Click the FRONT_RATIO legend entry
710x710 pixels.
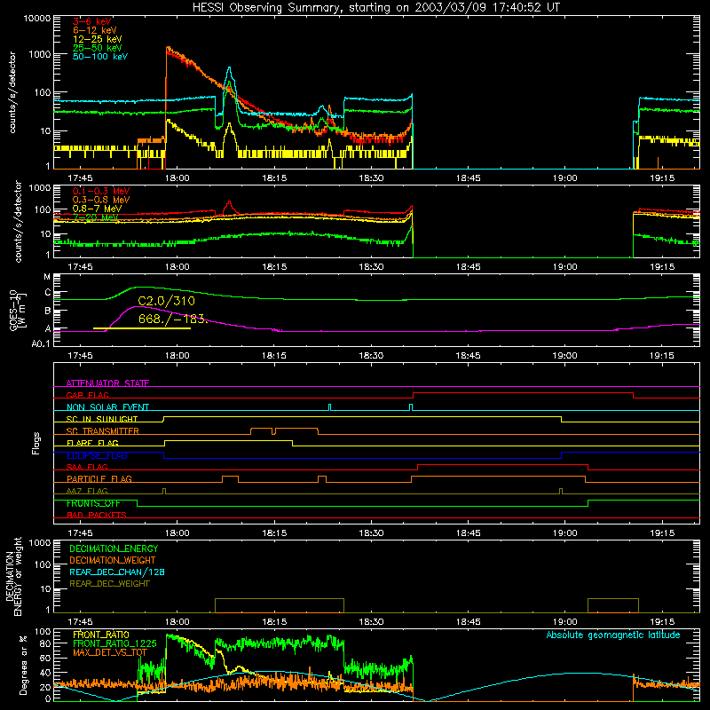pos(101,635)
